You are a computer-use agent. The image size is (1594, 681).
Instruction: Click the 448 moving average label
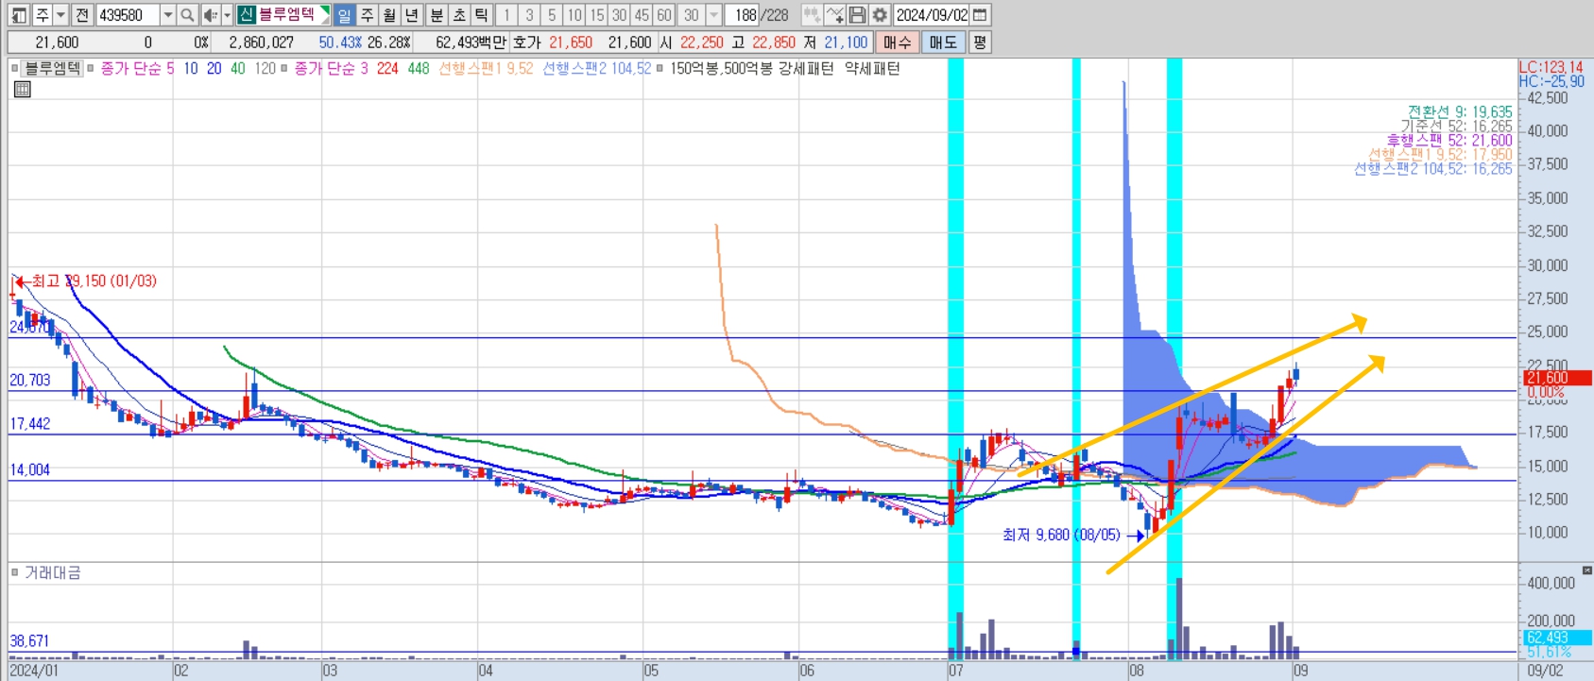click(x=419, y=68)
